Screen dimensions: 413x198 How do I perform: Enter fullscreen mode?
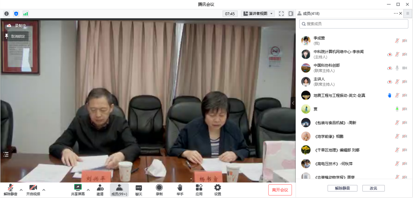tap(281, 14)
